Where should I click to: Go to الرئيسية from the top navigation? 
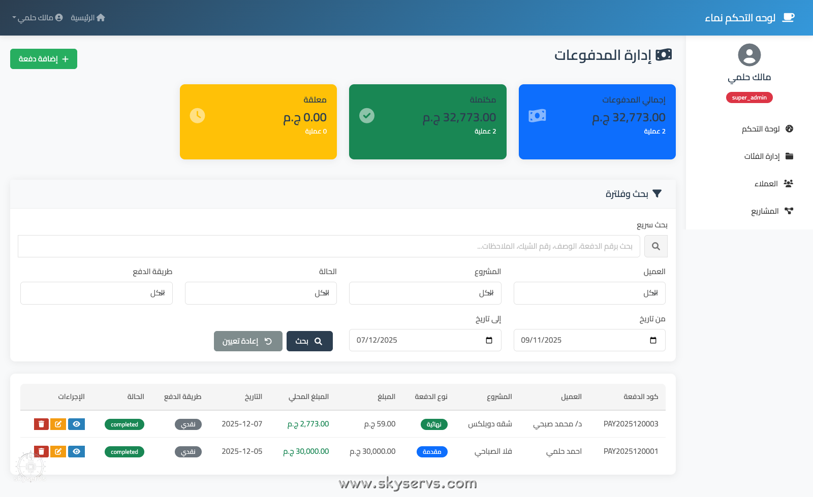(87, 17)
